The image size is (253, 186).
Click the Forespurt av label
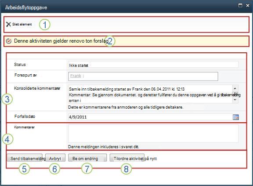[25, 75]
